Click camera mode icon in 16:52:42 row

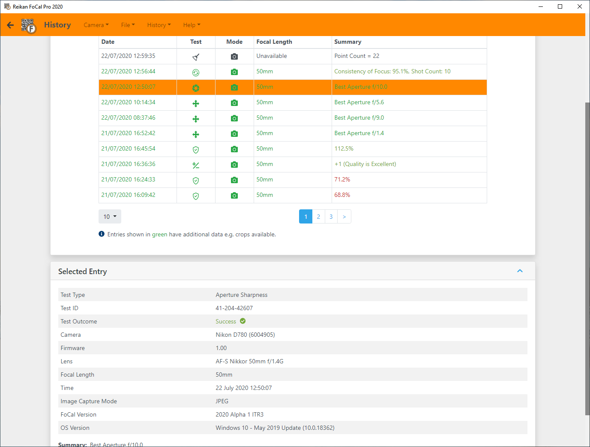234,134
